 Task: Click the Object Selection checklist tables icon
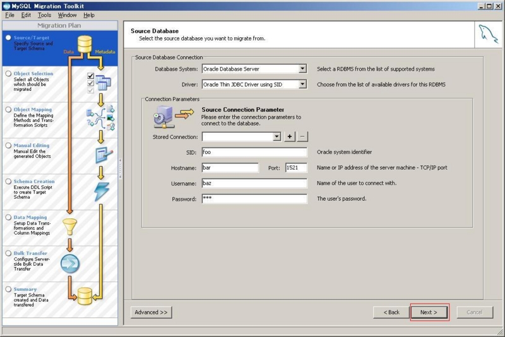[x=99, y=83]
